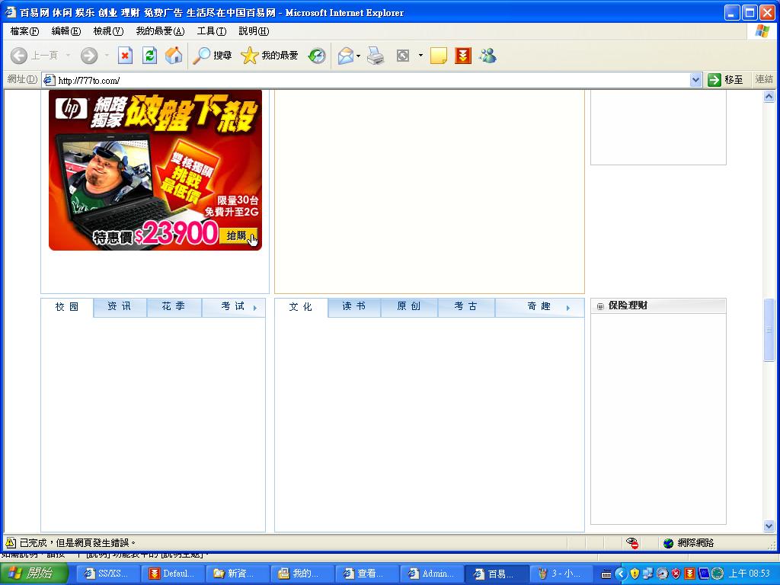Switch to the 花季 tab
Viewport: 780px width, 585px height.
(174, 306)
